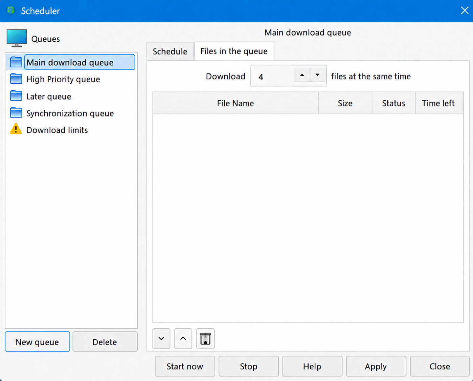
Task: Open Help for the scheduler
Action: [312, 366]
